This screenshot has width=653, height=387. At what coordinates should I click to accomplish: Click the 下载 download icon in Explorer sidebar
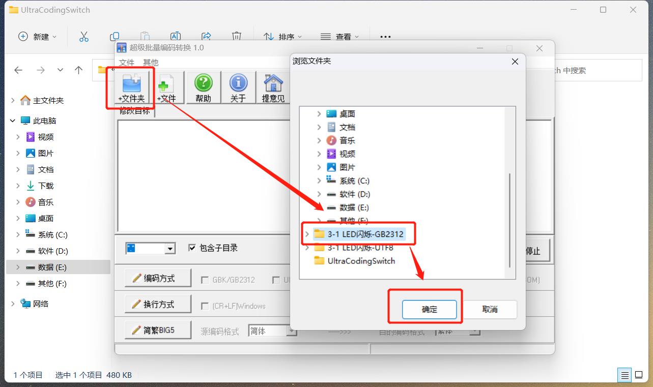[31, 186]
